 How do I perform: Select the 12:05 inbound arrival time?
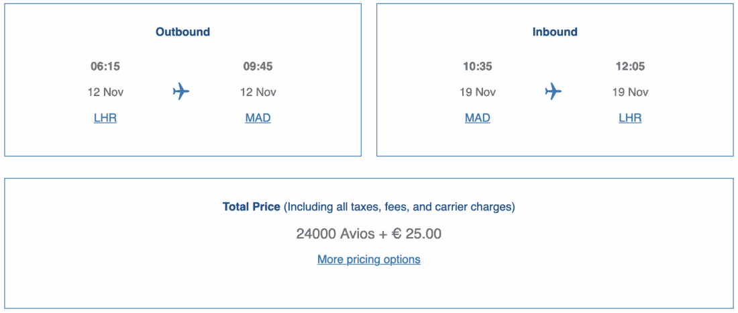(x=630, y=66)
